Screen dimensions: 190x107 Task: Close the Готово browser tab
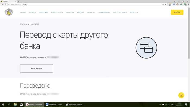pos(16,1)
